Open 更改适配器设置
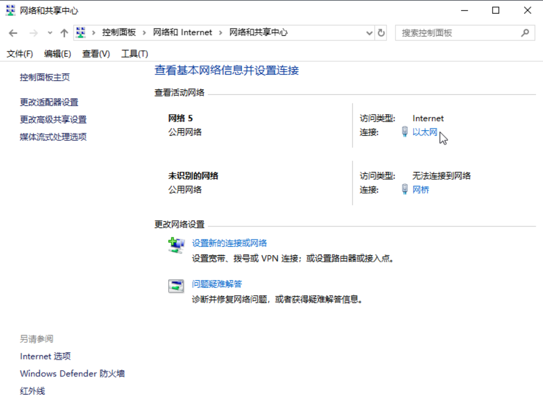The height and width of the screenshot is (410, 543). tap(49, 102)
